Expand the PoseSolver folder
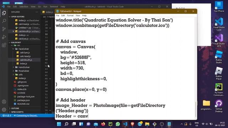 13,71
